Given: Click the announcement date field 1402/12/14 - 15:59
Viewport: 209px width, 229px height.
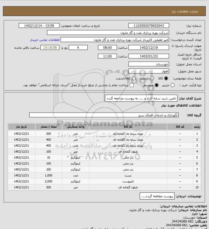Looking at the screenshot, I should [x=39, y=25].
